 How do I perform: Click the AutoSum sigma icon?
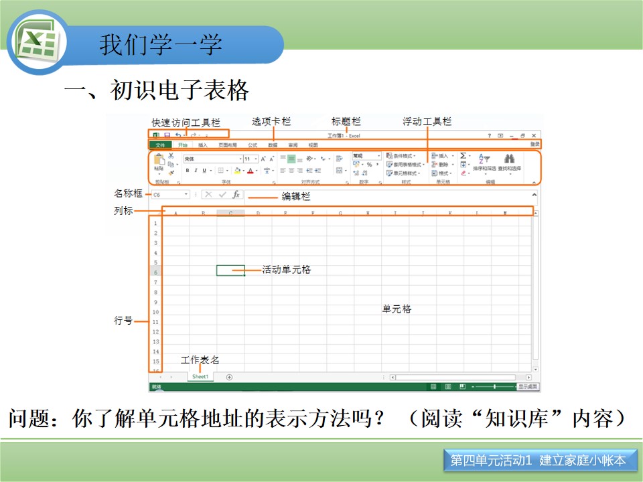pos(463,156)
